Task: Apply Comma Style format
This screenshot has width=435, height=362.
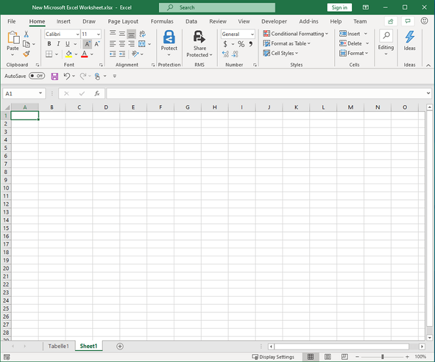Action: [x=251, y=44]
